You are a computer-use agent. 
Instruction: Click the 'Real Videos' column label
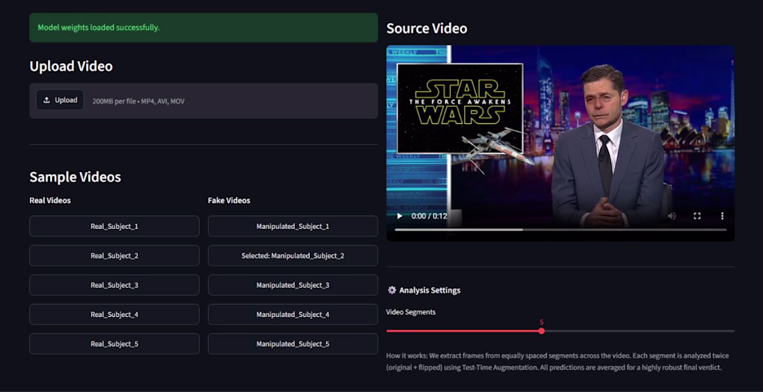pos(50,200)
